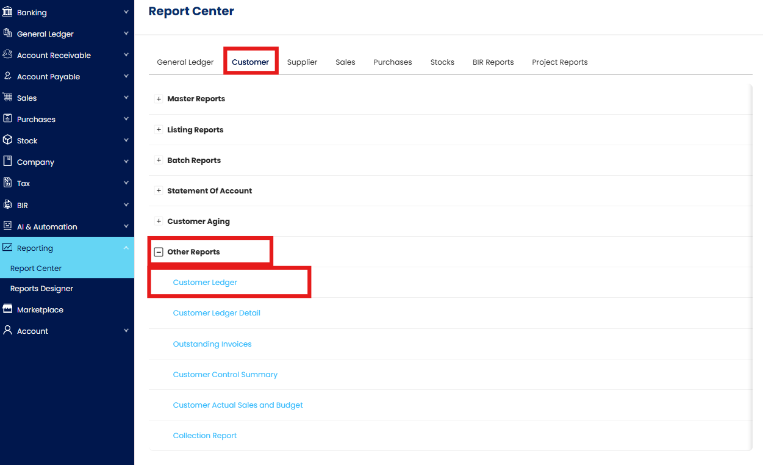The height and width of the screenshot is (465, 763).
Task: Switch to the Supplier tab
Action: [303, 62]
